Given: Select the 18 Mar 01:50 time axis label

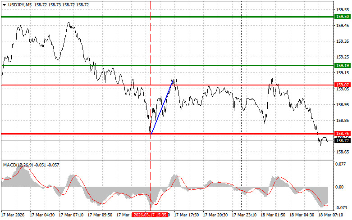Looking at the screenshot, I should (273, 215).
